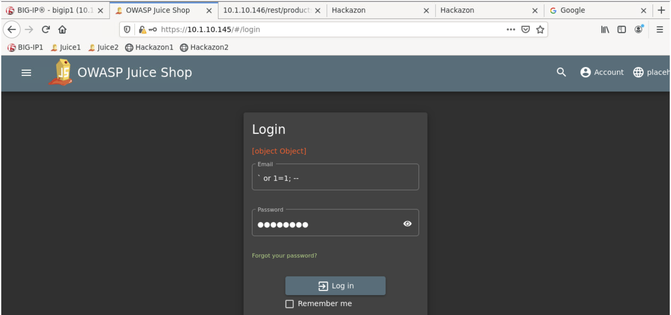Go back to previous page
671x315 pixels.
(12, 30)
